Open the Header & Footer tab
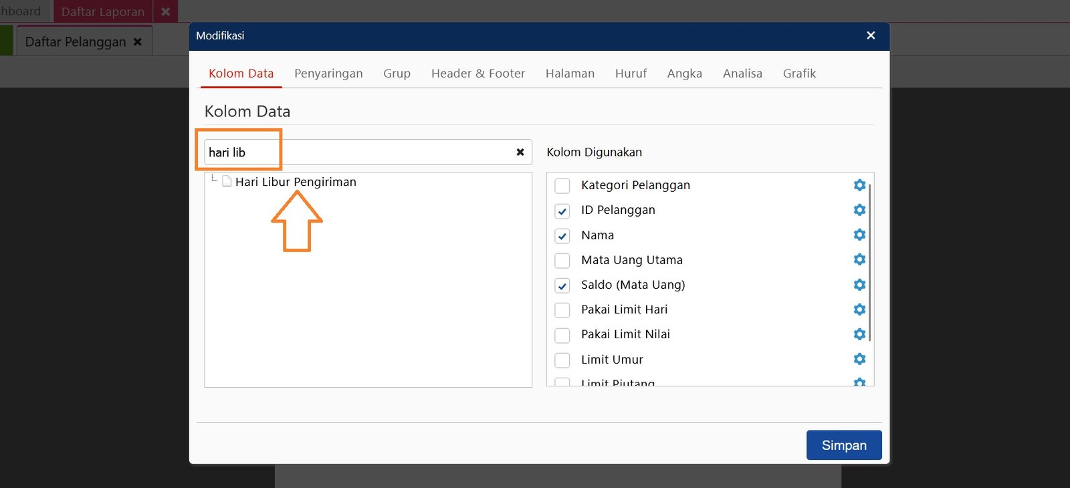 [x=477, y=74]
